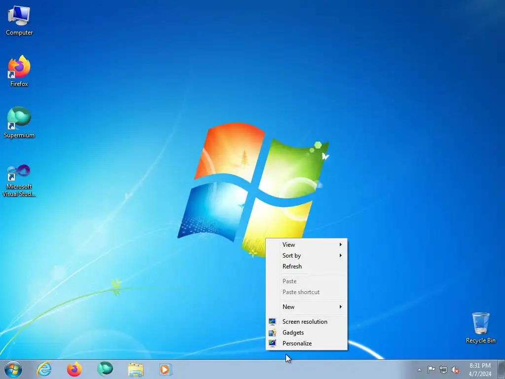Choose Personalize in the context menu
This screenshot has height=379, width=505.
click(x=307, y=343)
